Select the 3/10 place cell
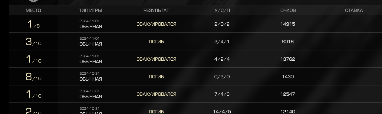This screenshot has height=114, width=382. 33,42
